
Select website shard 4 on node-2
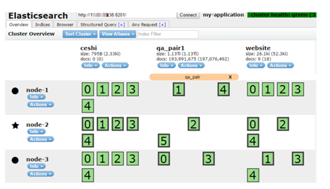[253, 140]
